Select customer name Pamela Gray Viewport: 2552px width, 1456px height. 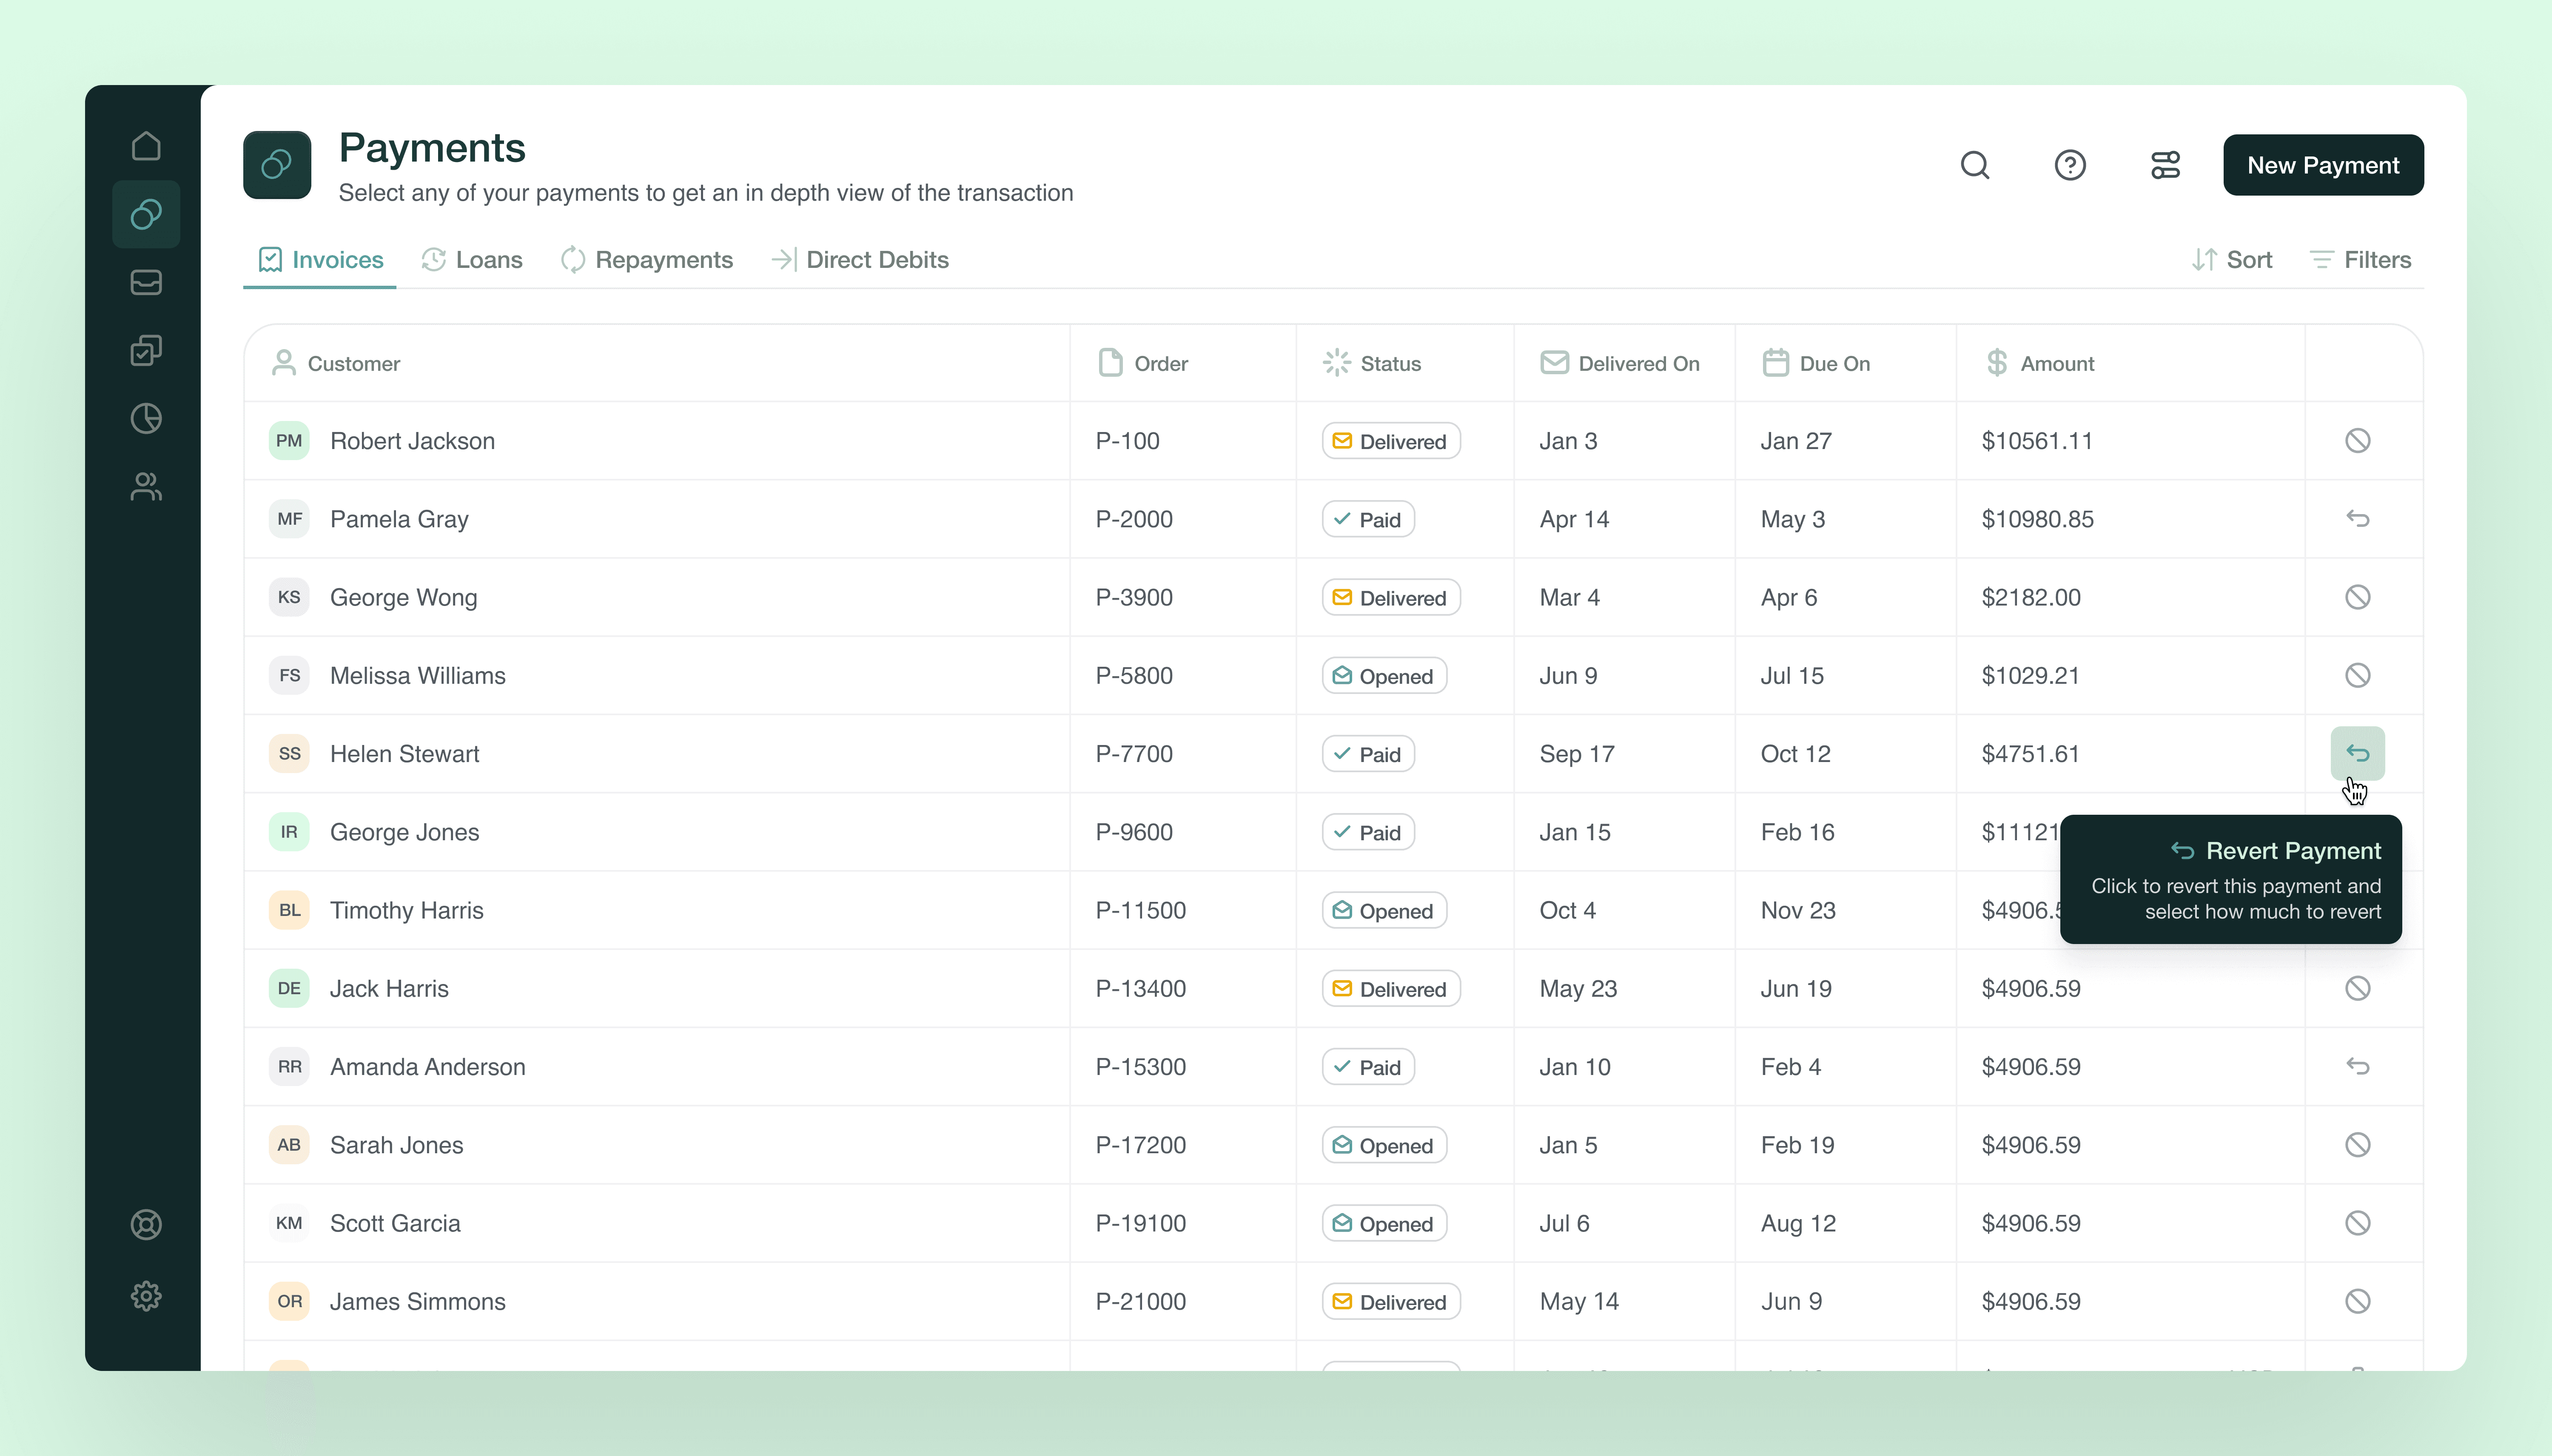click(399, 519)
